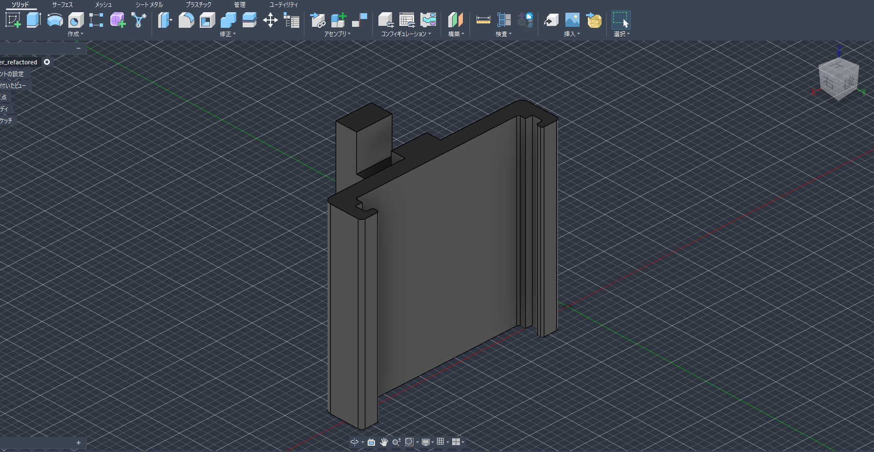Select the Joint tool
The height and width of the screenshot is (452, 874).
click(359, 20)
